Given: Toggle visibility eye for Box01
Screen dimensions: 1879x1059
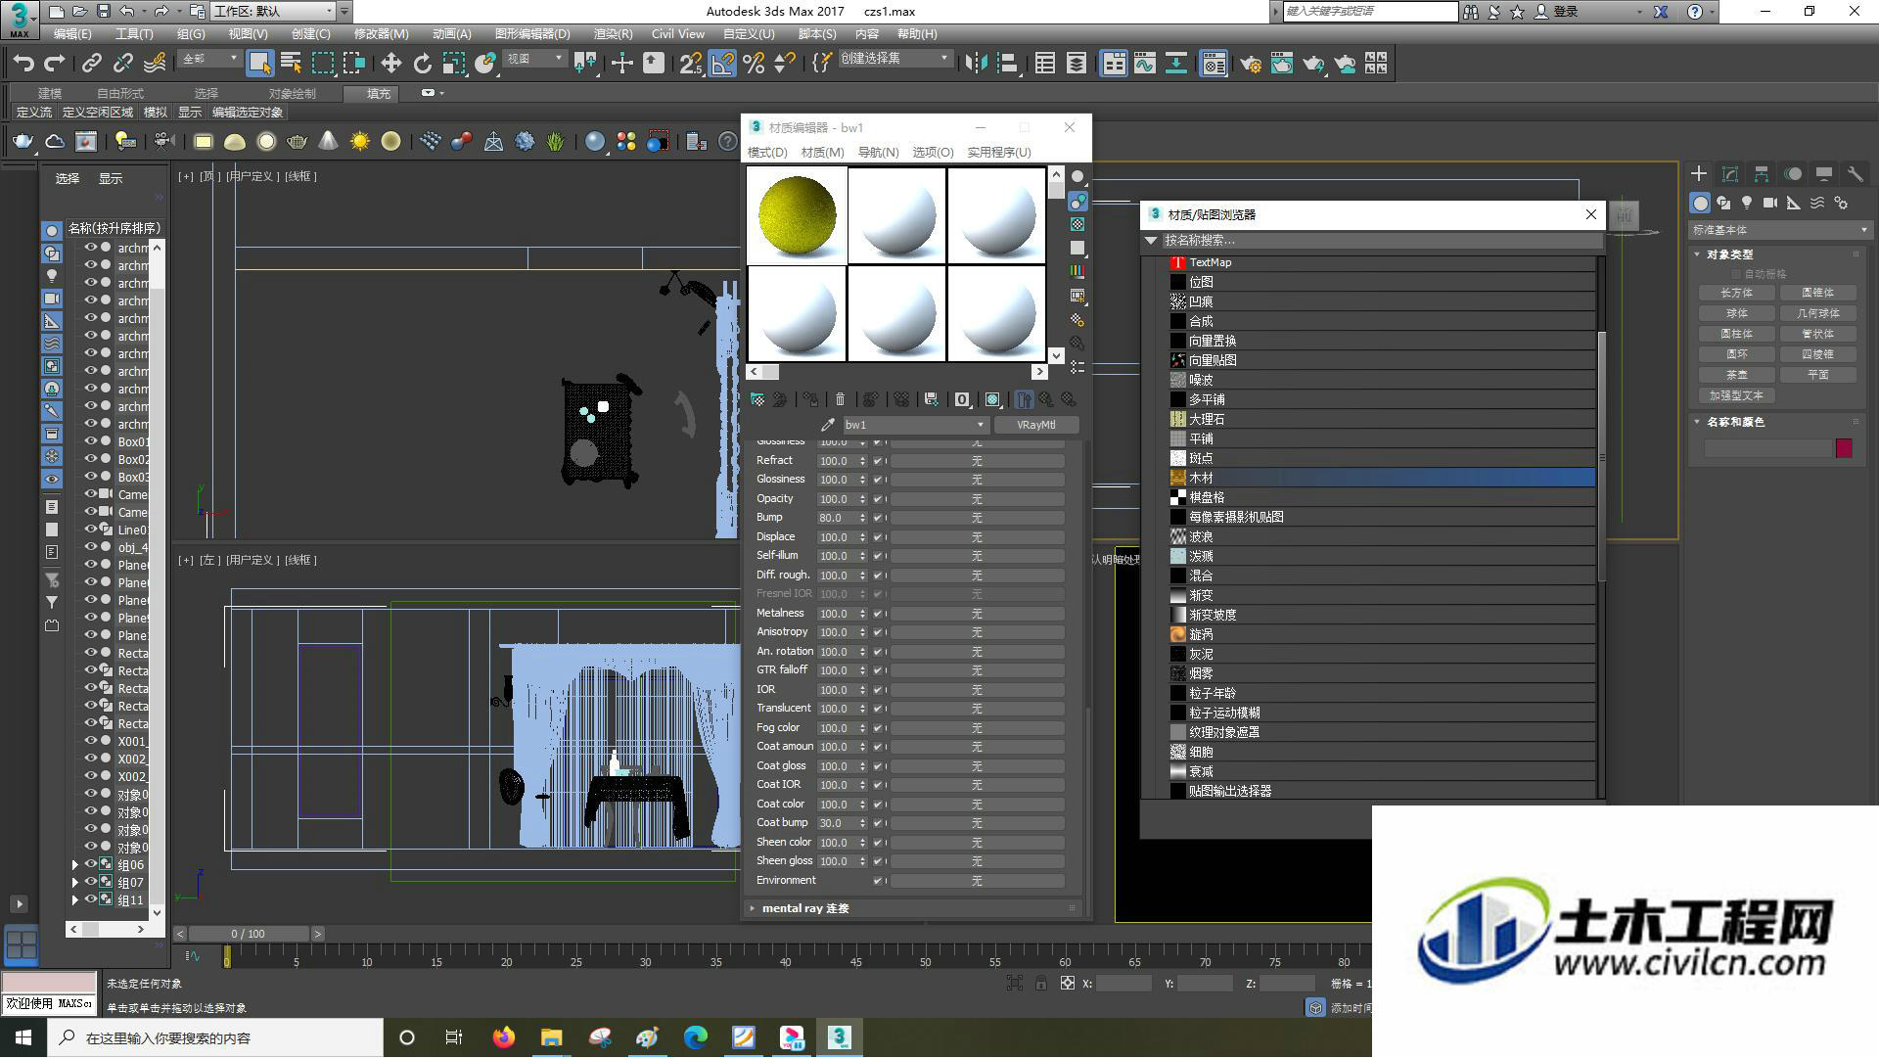Looking at the screenshot, I should [x=90, y=441].
